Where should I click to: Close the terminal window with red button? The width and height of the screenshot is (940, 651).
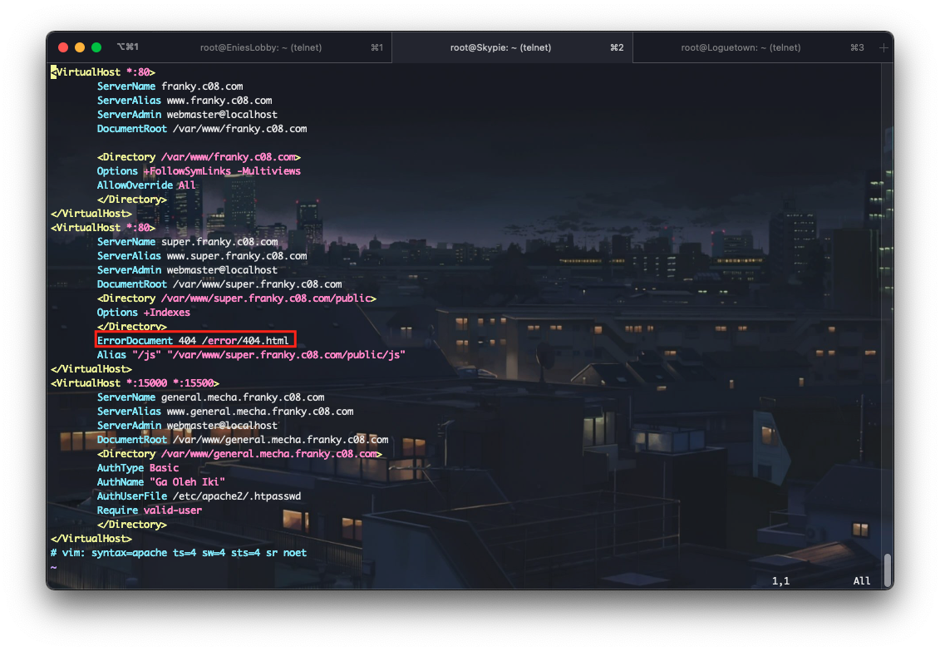(x=63, y=47)
